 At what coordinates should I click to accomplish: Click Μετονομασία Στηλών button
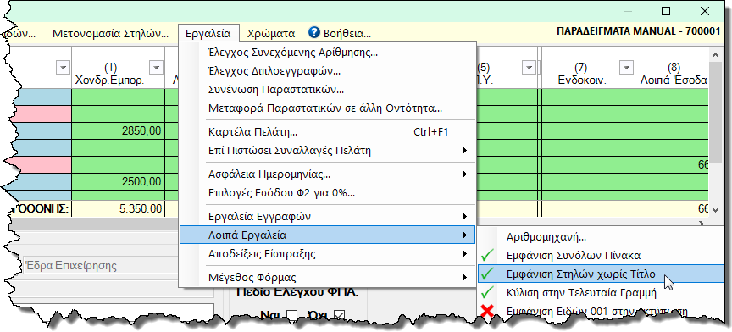111,34
